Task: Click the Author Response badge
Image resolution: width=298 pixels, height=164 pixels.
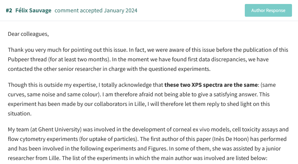Action: click(x=268, y=10)
